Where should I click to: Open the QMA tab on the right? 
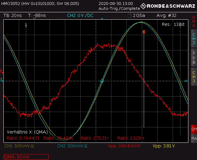(x=194, y=22)
